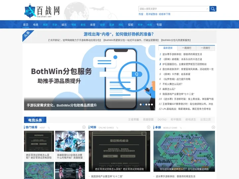Open ranked item LPL面临挑战
239x179 pixels.
[187, 109]
